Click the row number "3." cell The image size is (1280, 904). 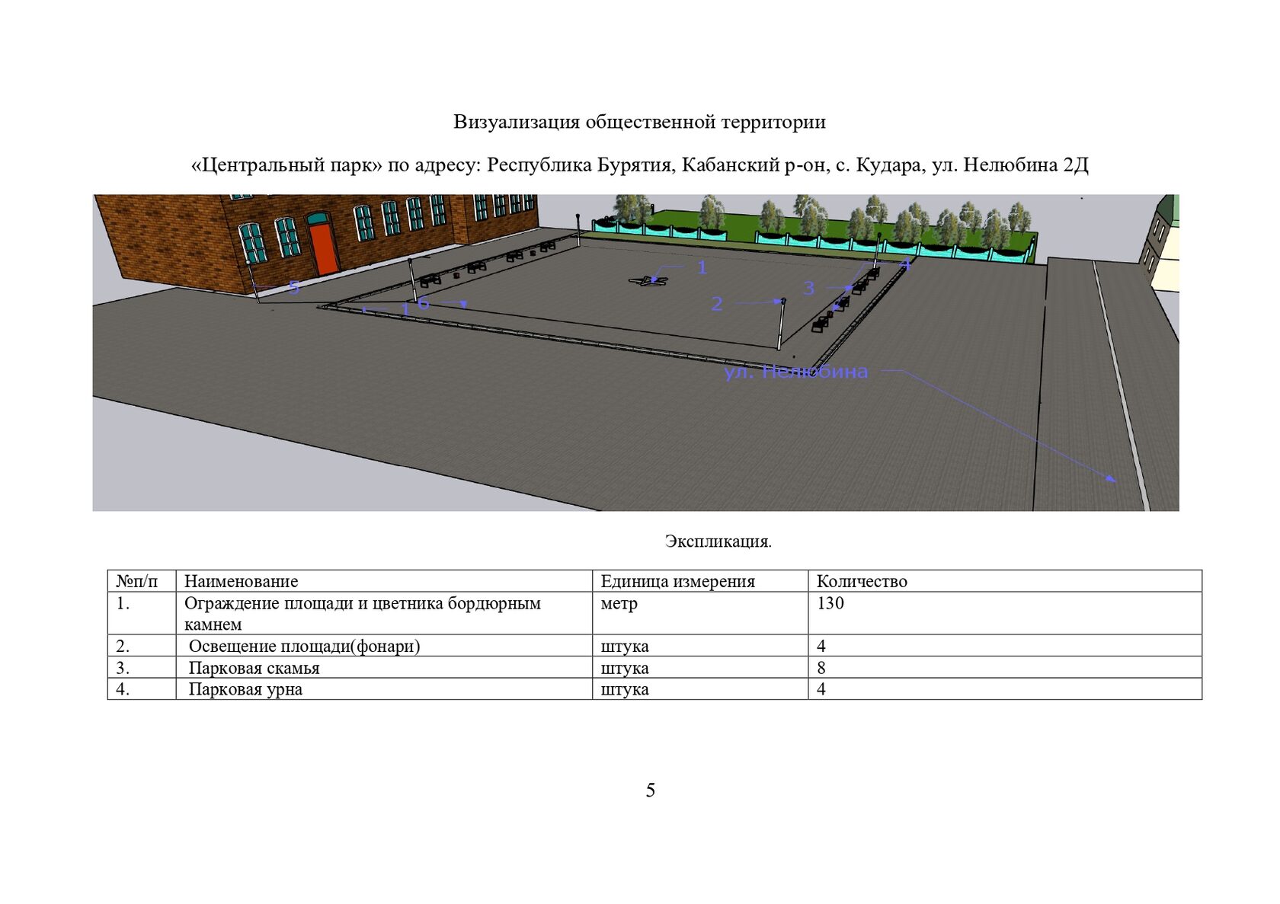[142, 667]
